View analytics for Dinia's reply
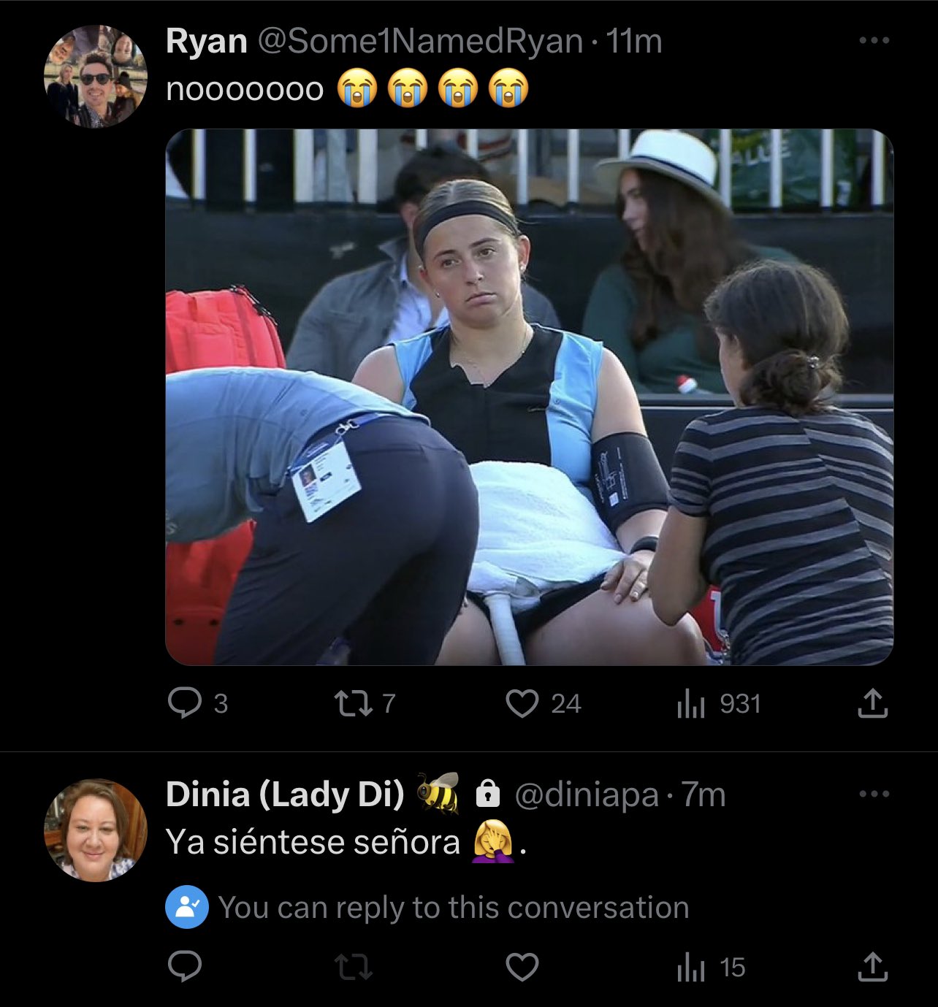The image size is (938, 1007). pyautogui.click(x=691, y=968)
